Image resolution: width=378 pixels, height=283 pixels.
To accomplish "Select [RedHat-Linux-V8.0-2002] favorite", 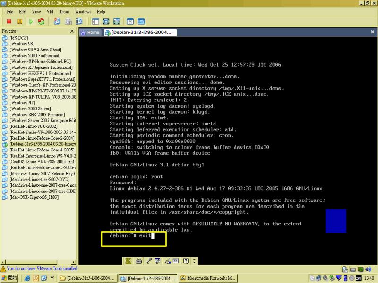I will pyautogui.click(x=34, y=126).
